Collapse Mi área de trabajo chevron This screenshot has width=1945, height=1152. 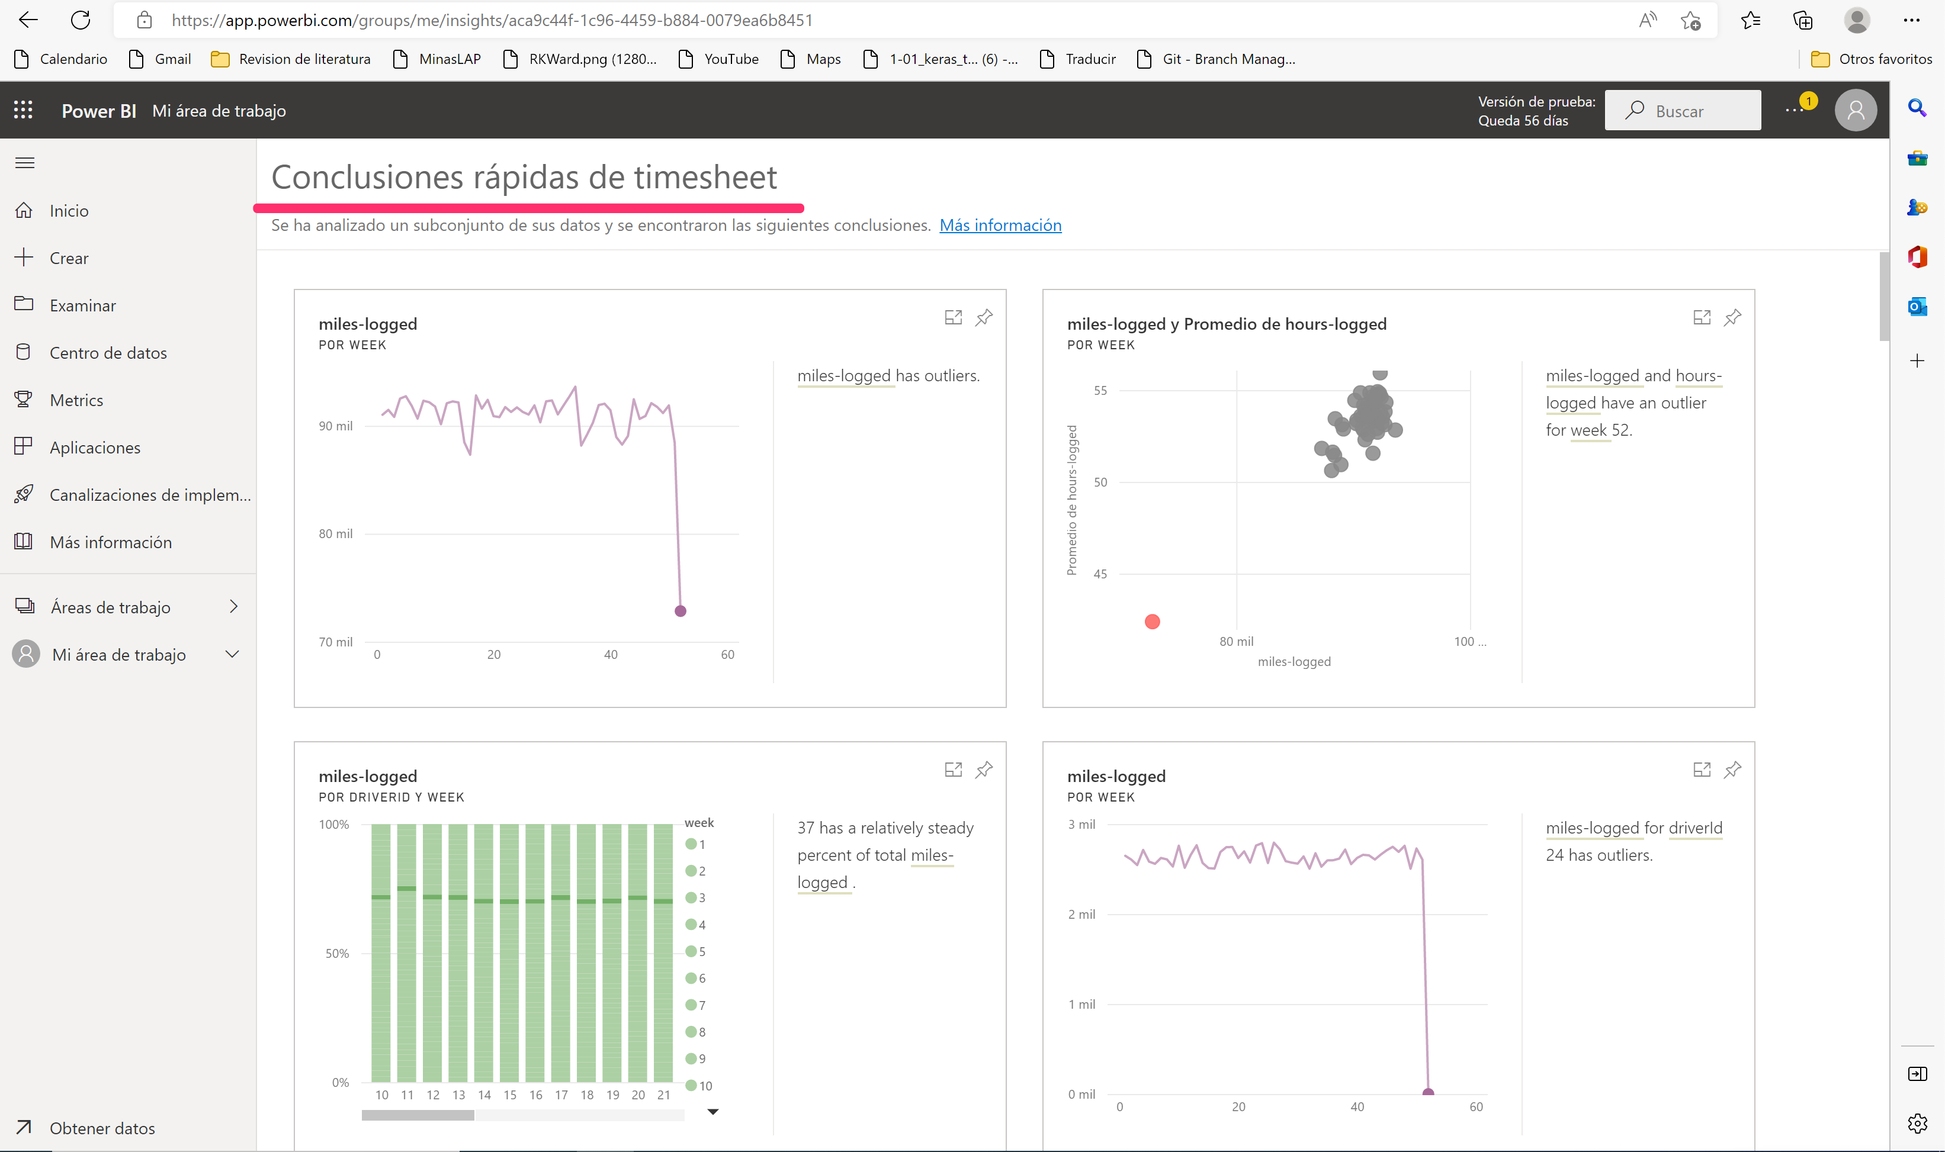(232, 654)
